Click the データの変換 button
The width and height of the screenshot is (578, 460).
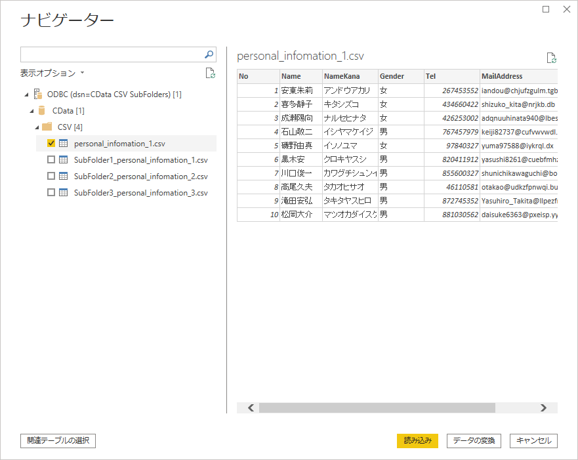click(474, 440)
